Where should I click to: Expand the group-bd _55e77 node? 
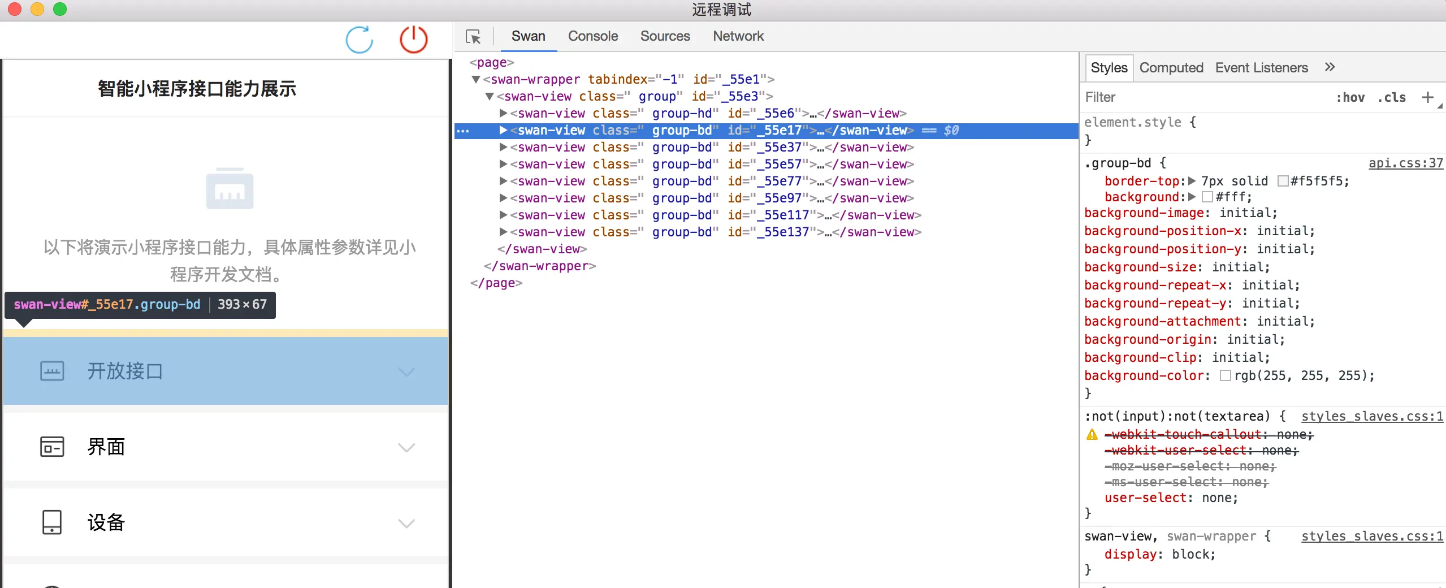(x=503, y=181)
